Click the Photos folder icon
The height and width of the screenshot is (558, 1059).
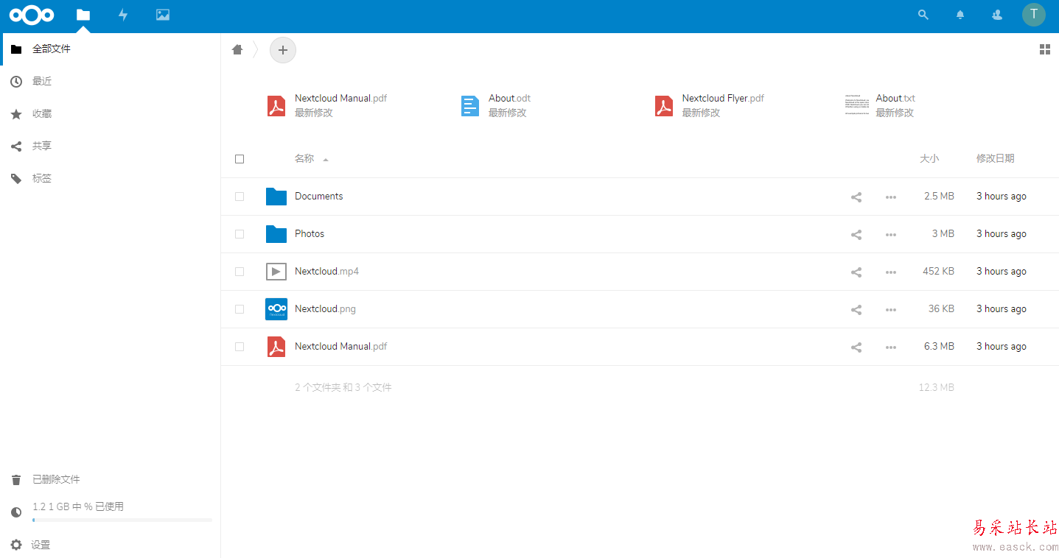click(276, 234)
